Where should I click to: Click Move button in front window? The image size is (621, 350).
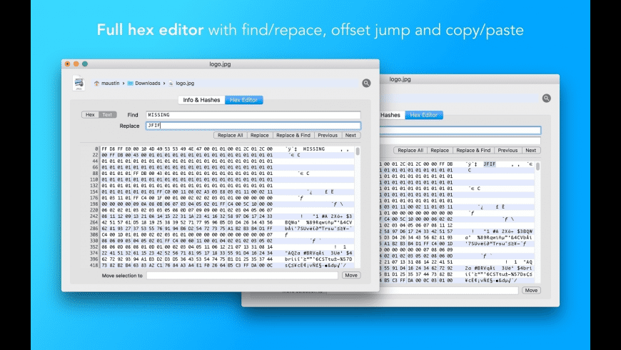[351, 275]
